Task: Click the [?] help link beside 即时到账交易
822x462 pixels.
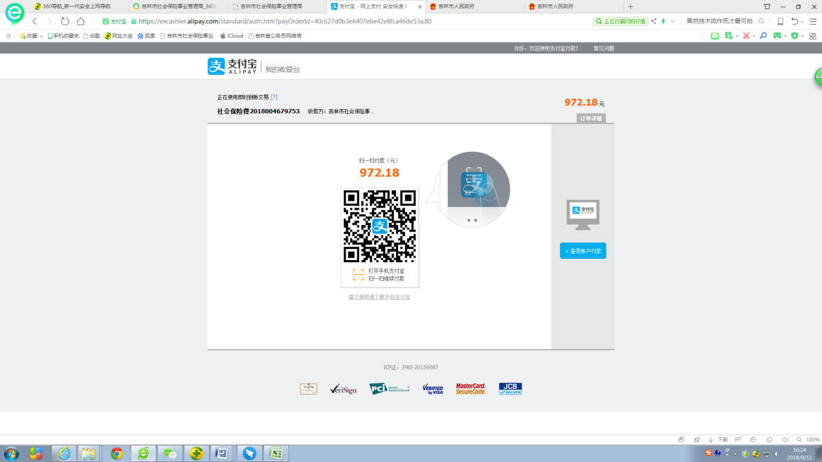Action: click(274, 97)
